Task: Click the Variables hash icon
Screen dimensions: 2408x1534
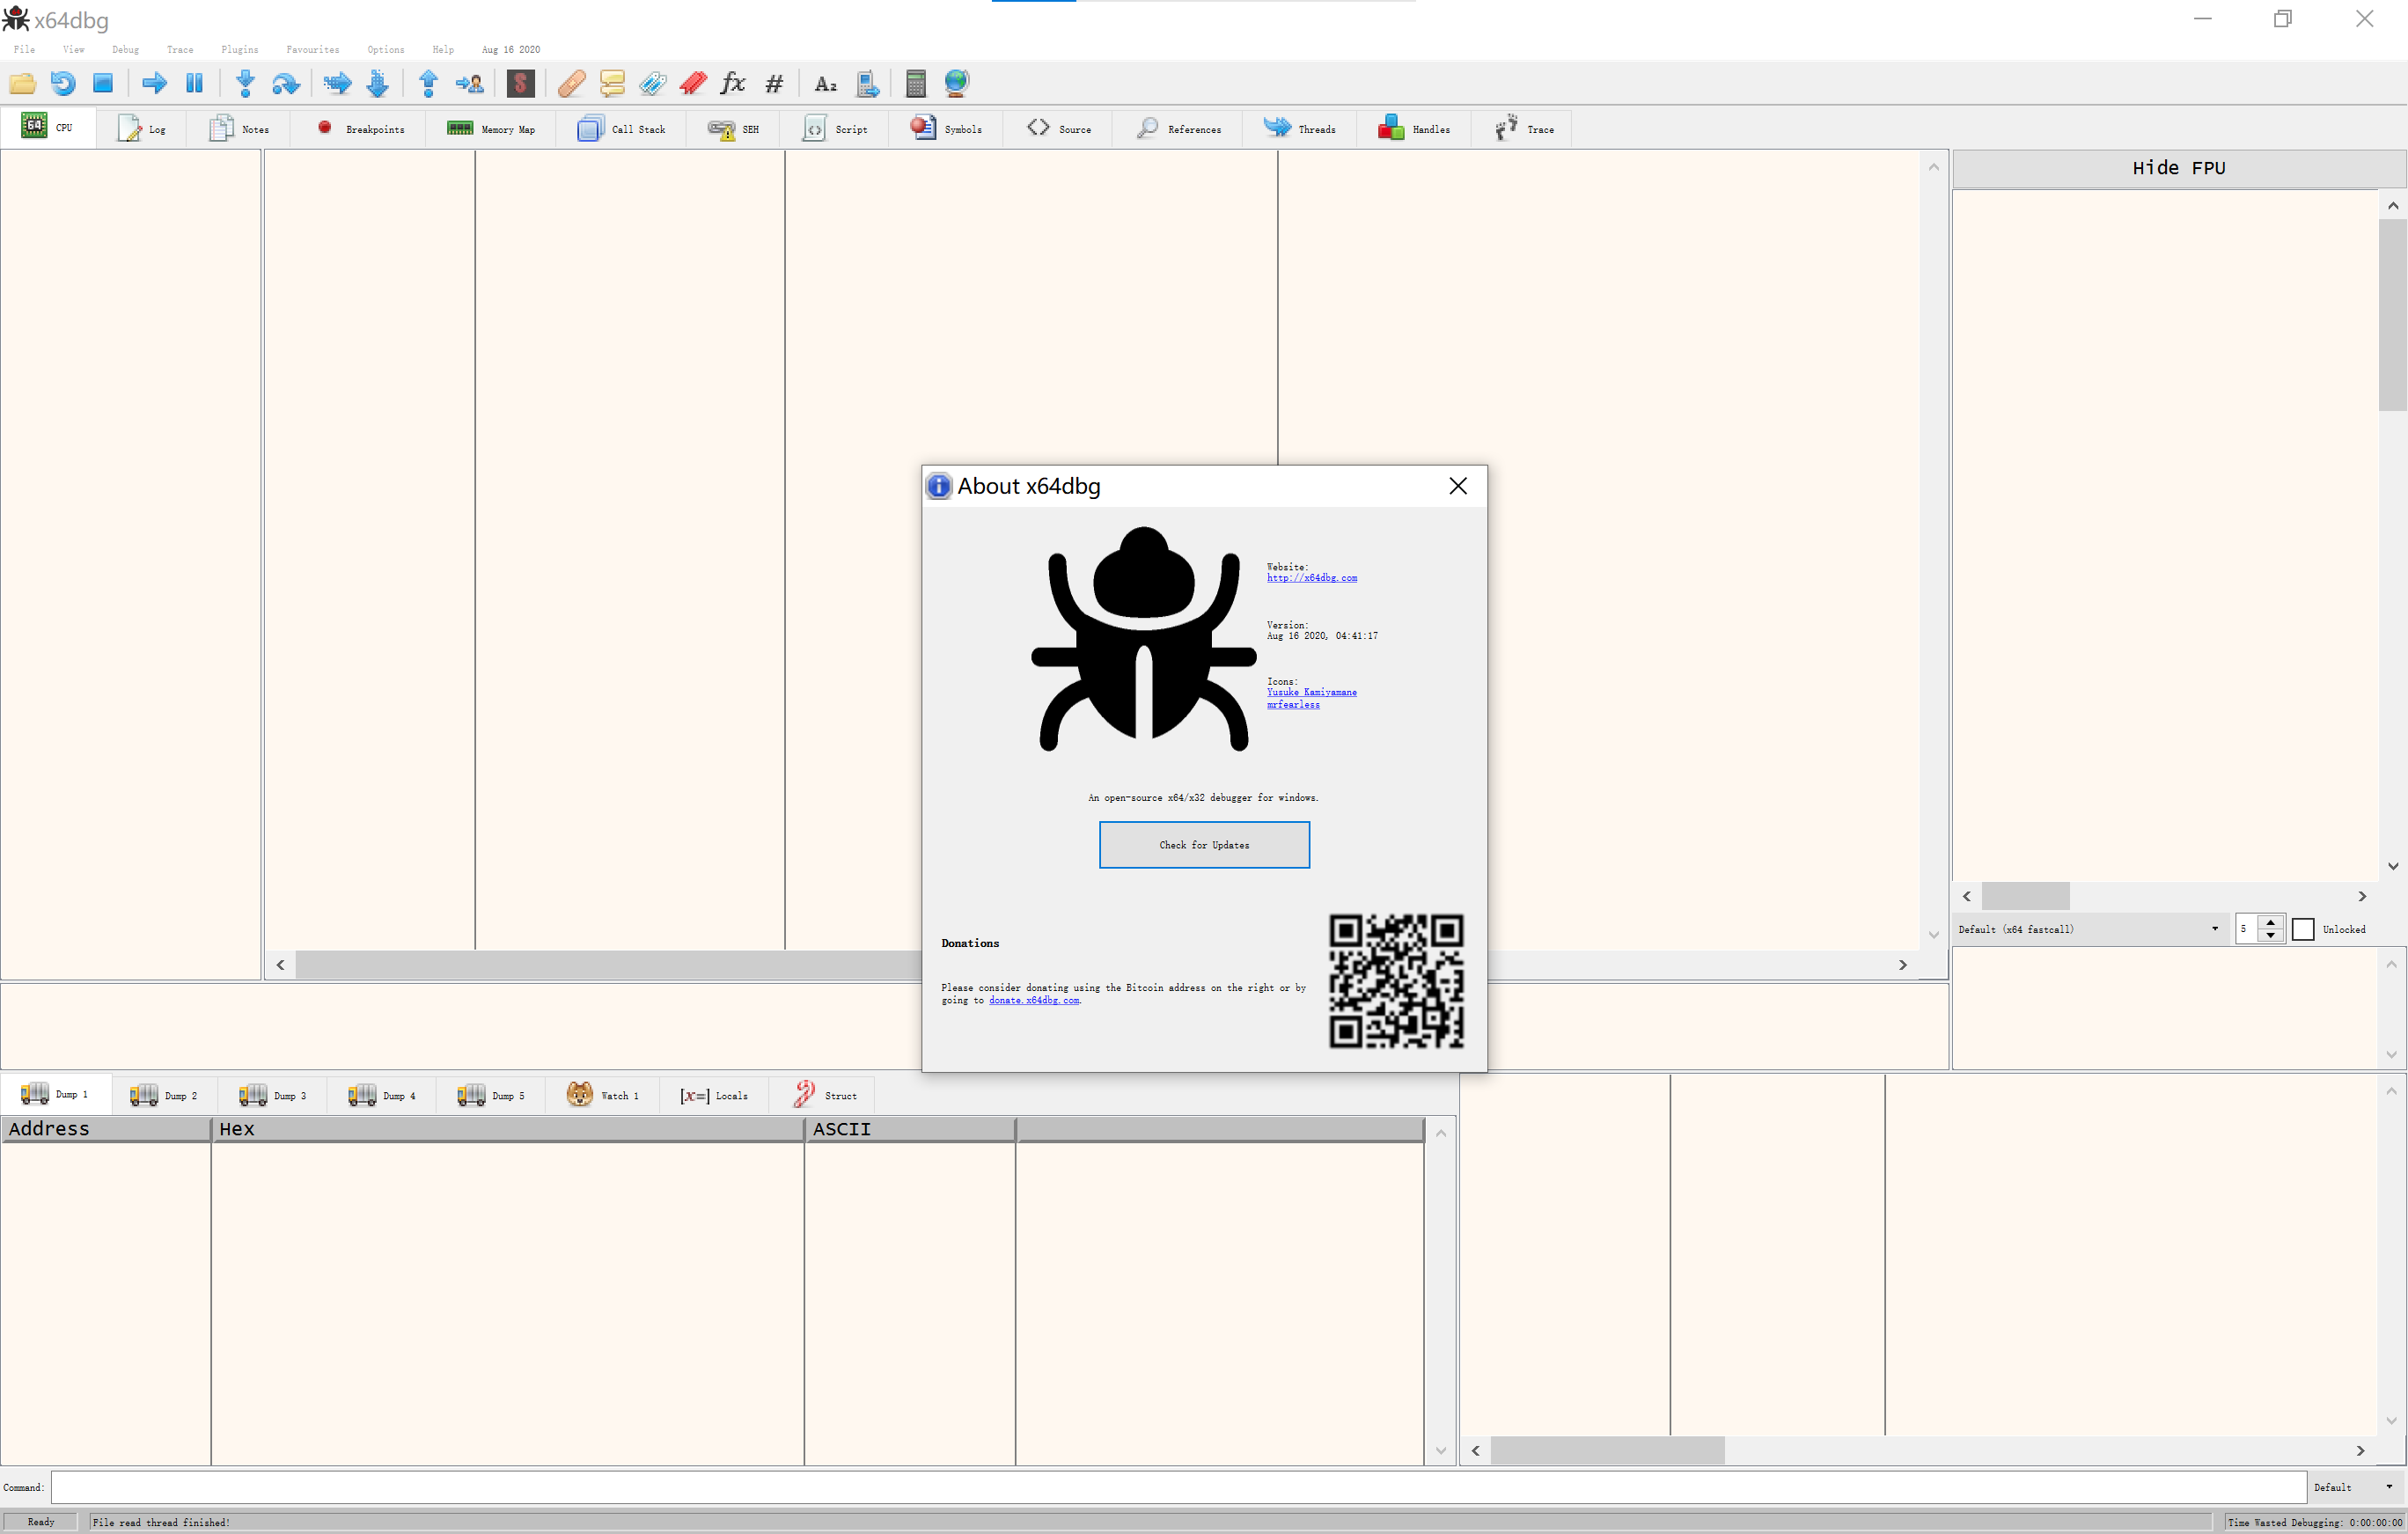Action: [774, 83]
